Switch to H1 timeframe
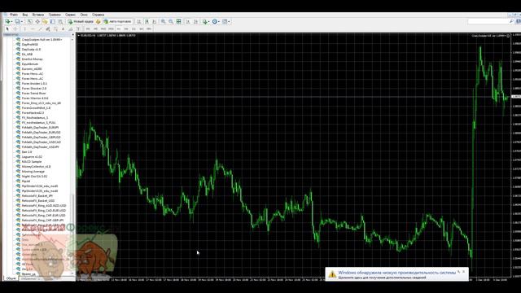This screenshot has height=293, width=521. (x=119, y=29)
